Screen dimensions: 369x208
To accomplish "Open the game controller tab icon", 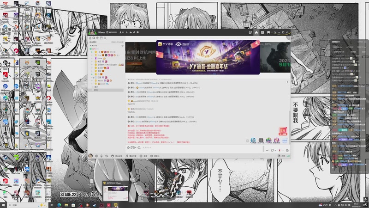I will click(x=268, y=32).
